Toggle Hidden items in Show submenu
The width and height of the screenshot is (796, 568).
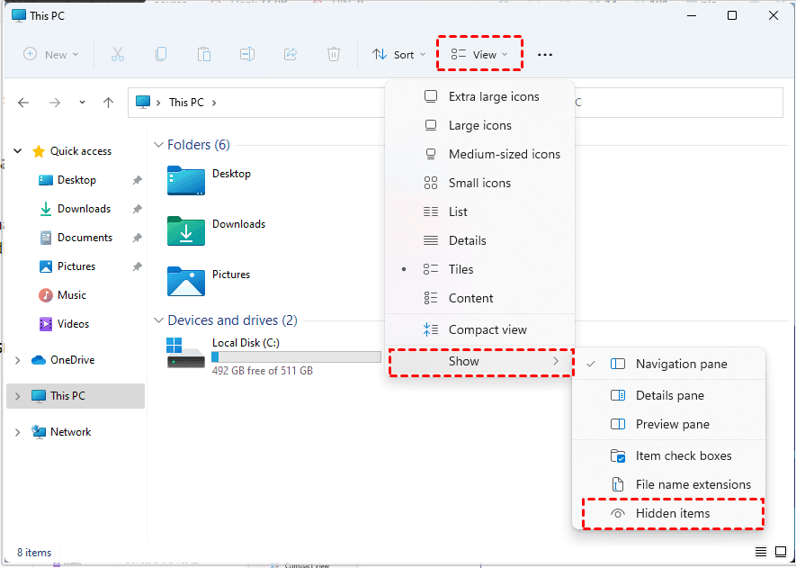tap(672, 513)
